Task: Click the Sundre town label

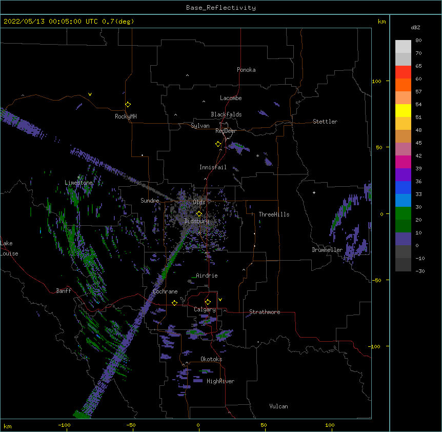Action: point(150,201)
